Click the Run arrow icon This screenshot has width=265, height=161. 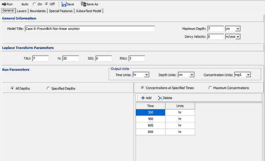pos(4,4)
